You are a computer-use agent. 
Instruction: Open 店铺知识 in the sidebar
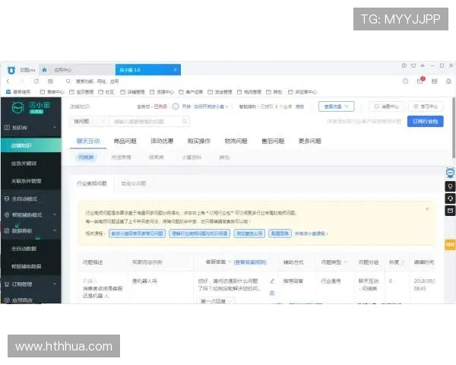pyautogui.click(x=31, y=145)
